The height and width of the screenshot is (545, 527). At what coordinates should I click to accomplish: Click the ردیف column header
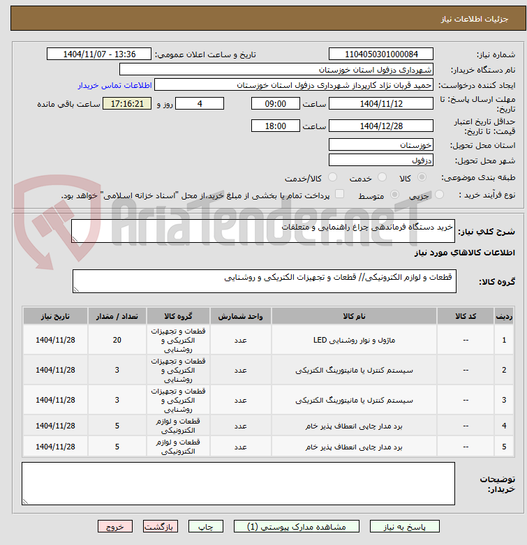tap(504, 316)
